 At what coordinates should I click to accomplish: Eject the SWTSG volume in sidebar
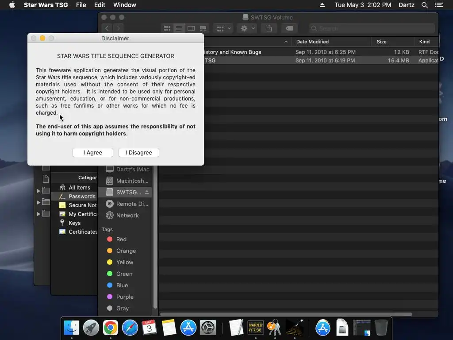[x=147, y=192]
